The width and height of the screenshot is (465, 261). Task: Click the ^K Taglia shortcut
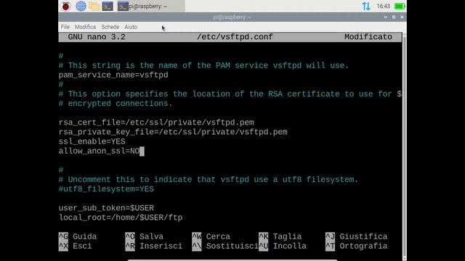point(280,236)
